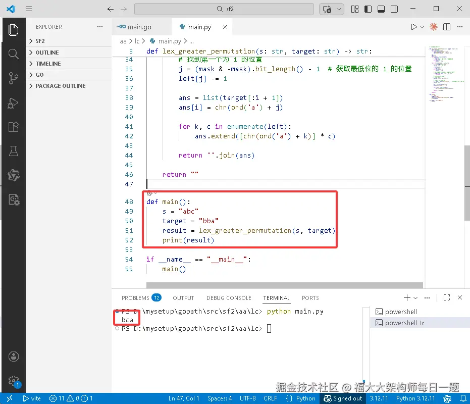Click the editor vertical scrollbar thumb

click(467, 183)
